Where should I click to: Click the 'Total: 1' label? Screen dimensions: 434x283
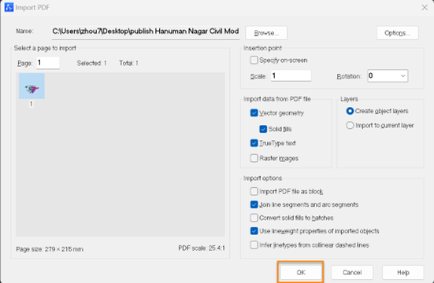pyautogui.click(x=128, y=64)
